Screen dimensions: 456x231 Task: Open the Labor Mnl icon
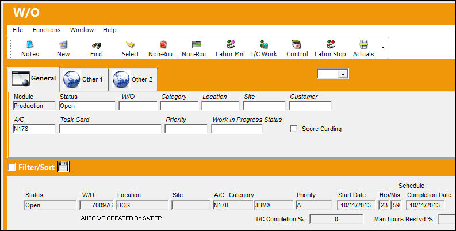[x=231, y=44]
